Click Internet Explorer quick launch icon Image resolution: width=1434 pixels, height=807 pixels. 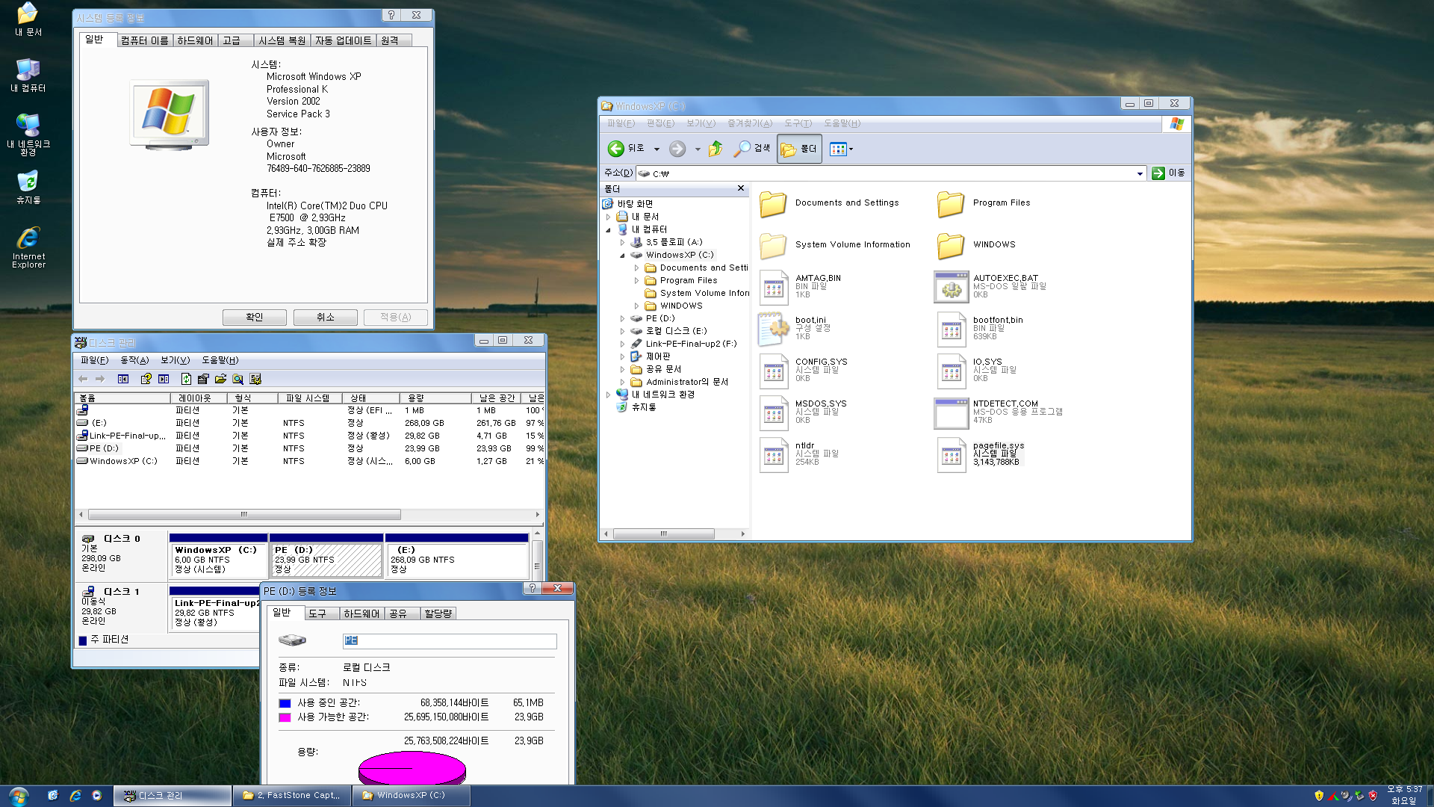pos(75,796)
